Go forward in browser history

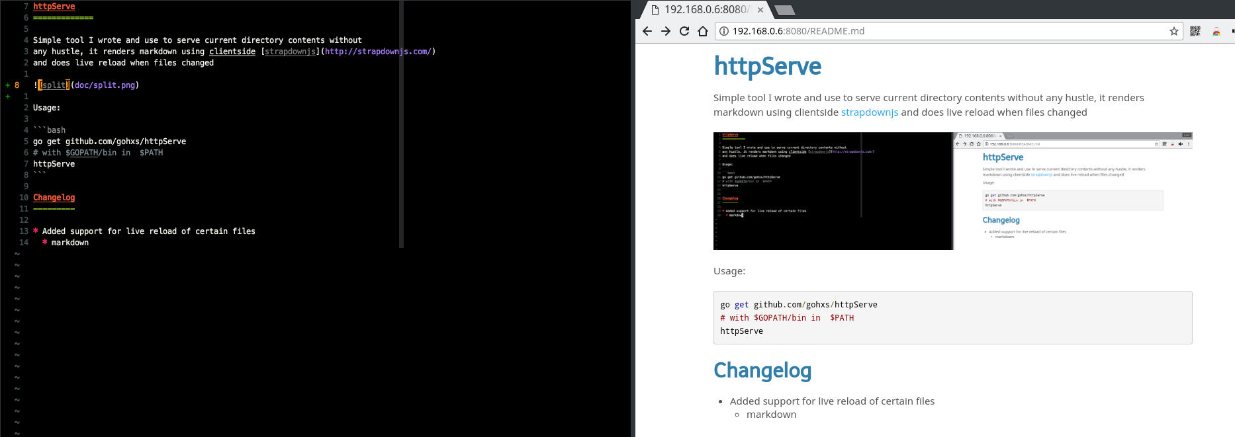click(666, 31)
